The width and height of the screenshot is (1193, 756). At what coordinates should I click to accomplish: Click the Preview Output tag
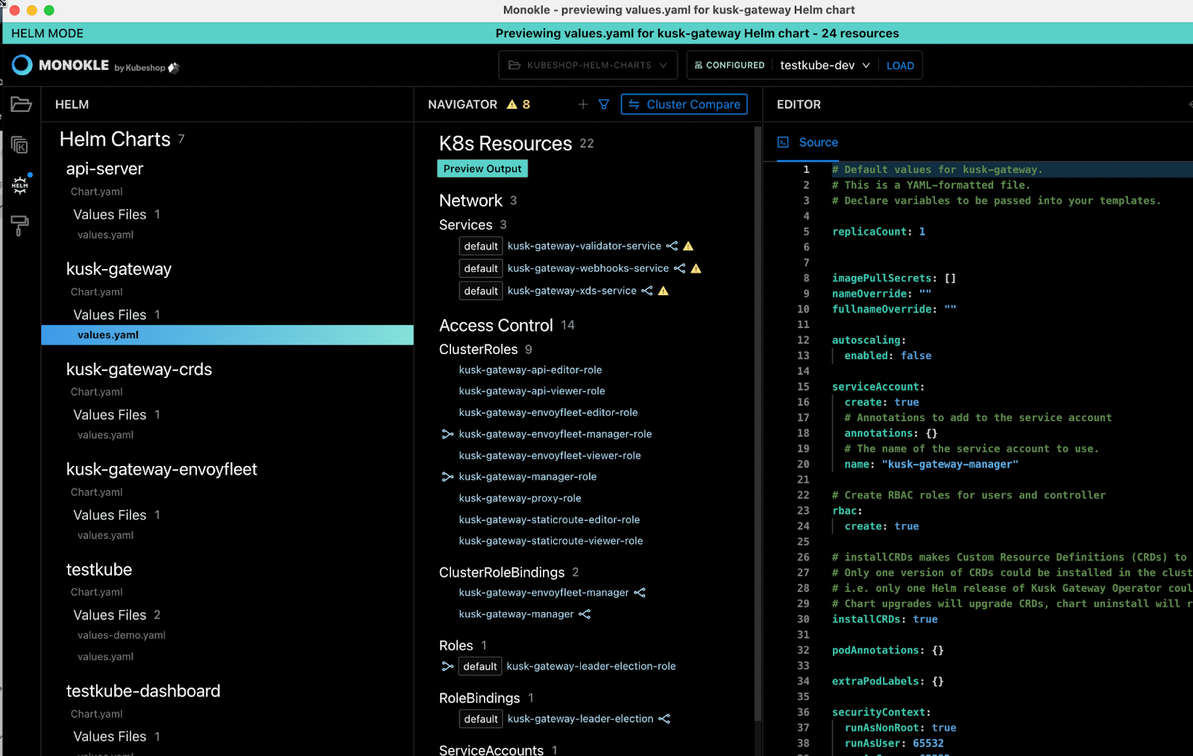pyautogui.click(x=482, y=168)
